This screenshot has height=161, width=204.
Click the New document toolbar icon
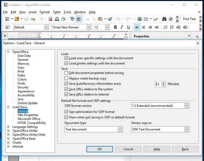tap(7, 19)
